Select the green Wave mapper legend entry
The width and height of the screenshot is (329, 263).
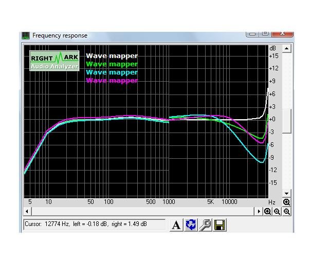(x=112, y=64)
